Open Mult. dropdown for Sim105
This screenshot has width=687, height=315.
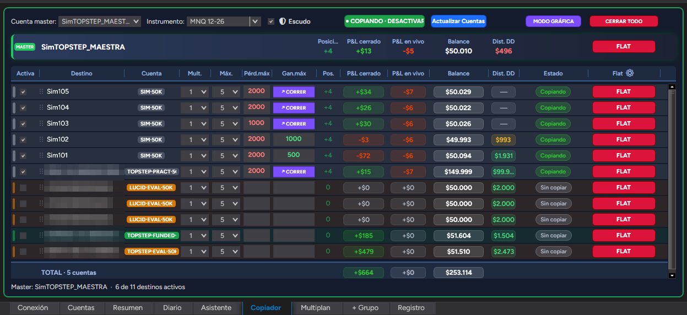194,92
